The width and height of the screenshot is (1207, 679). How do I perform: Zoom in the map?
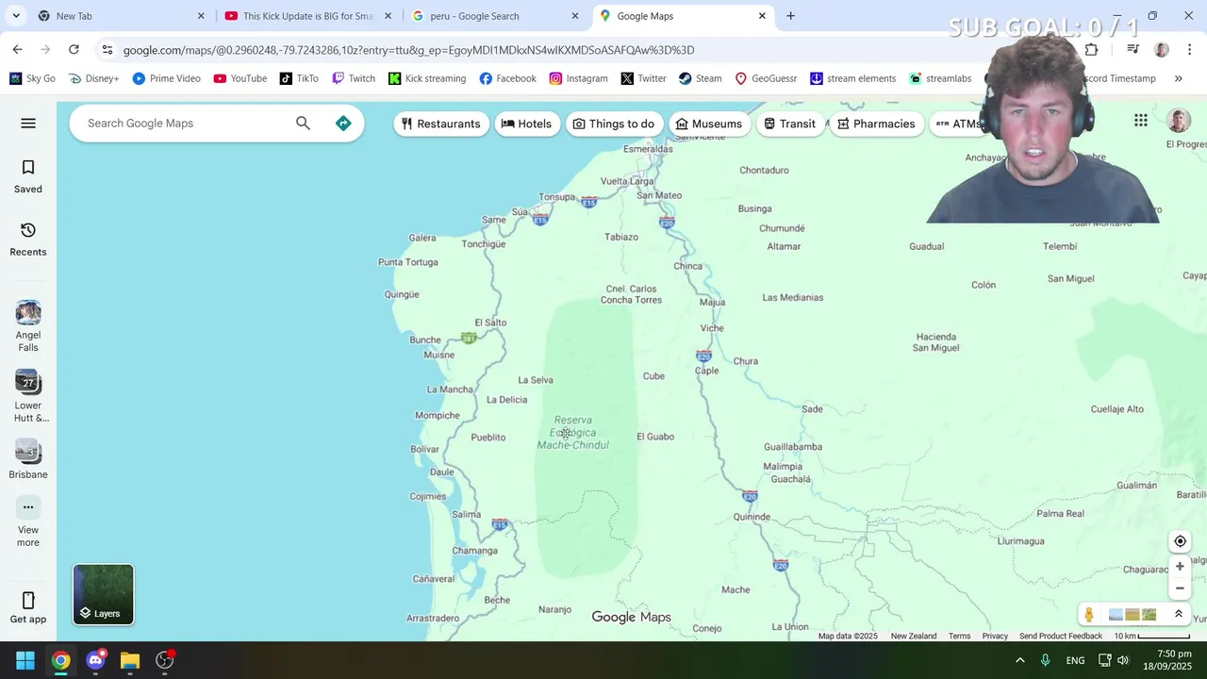click(x=1180, y=566)
